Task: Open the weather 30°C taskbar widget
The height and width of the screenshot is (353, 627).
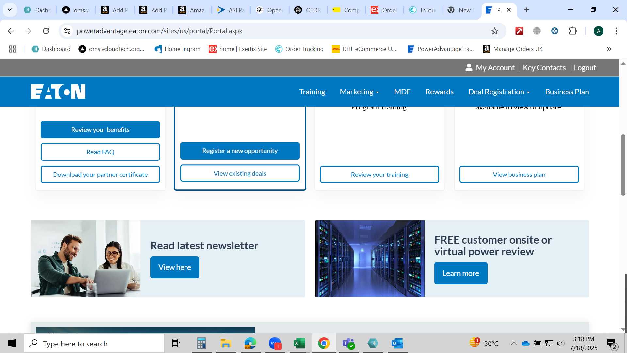Action: click(x=484, y=343)
